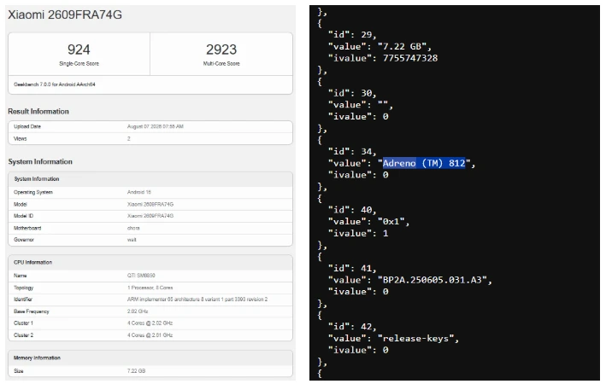Screen dimensions: 606x384
Task: Click the highlighted "Adreno (TM) 812" text
Action: (x=424, y=163)
